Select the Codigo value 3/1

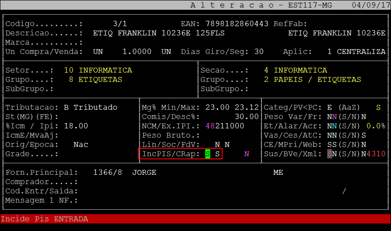120,23
